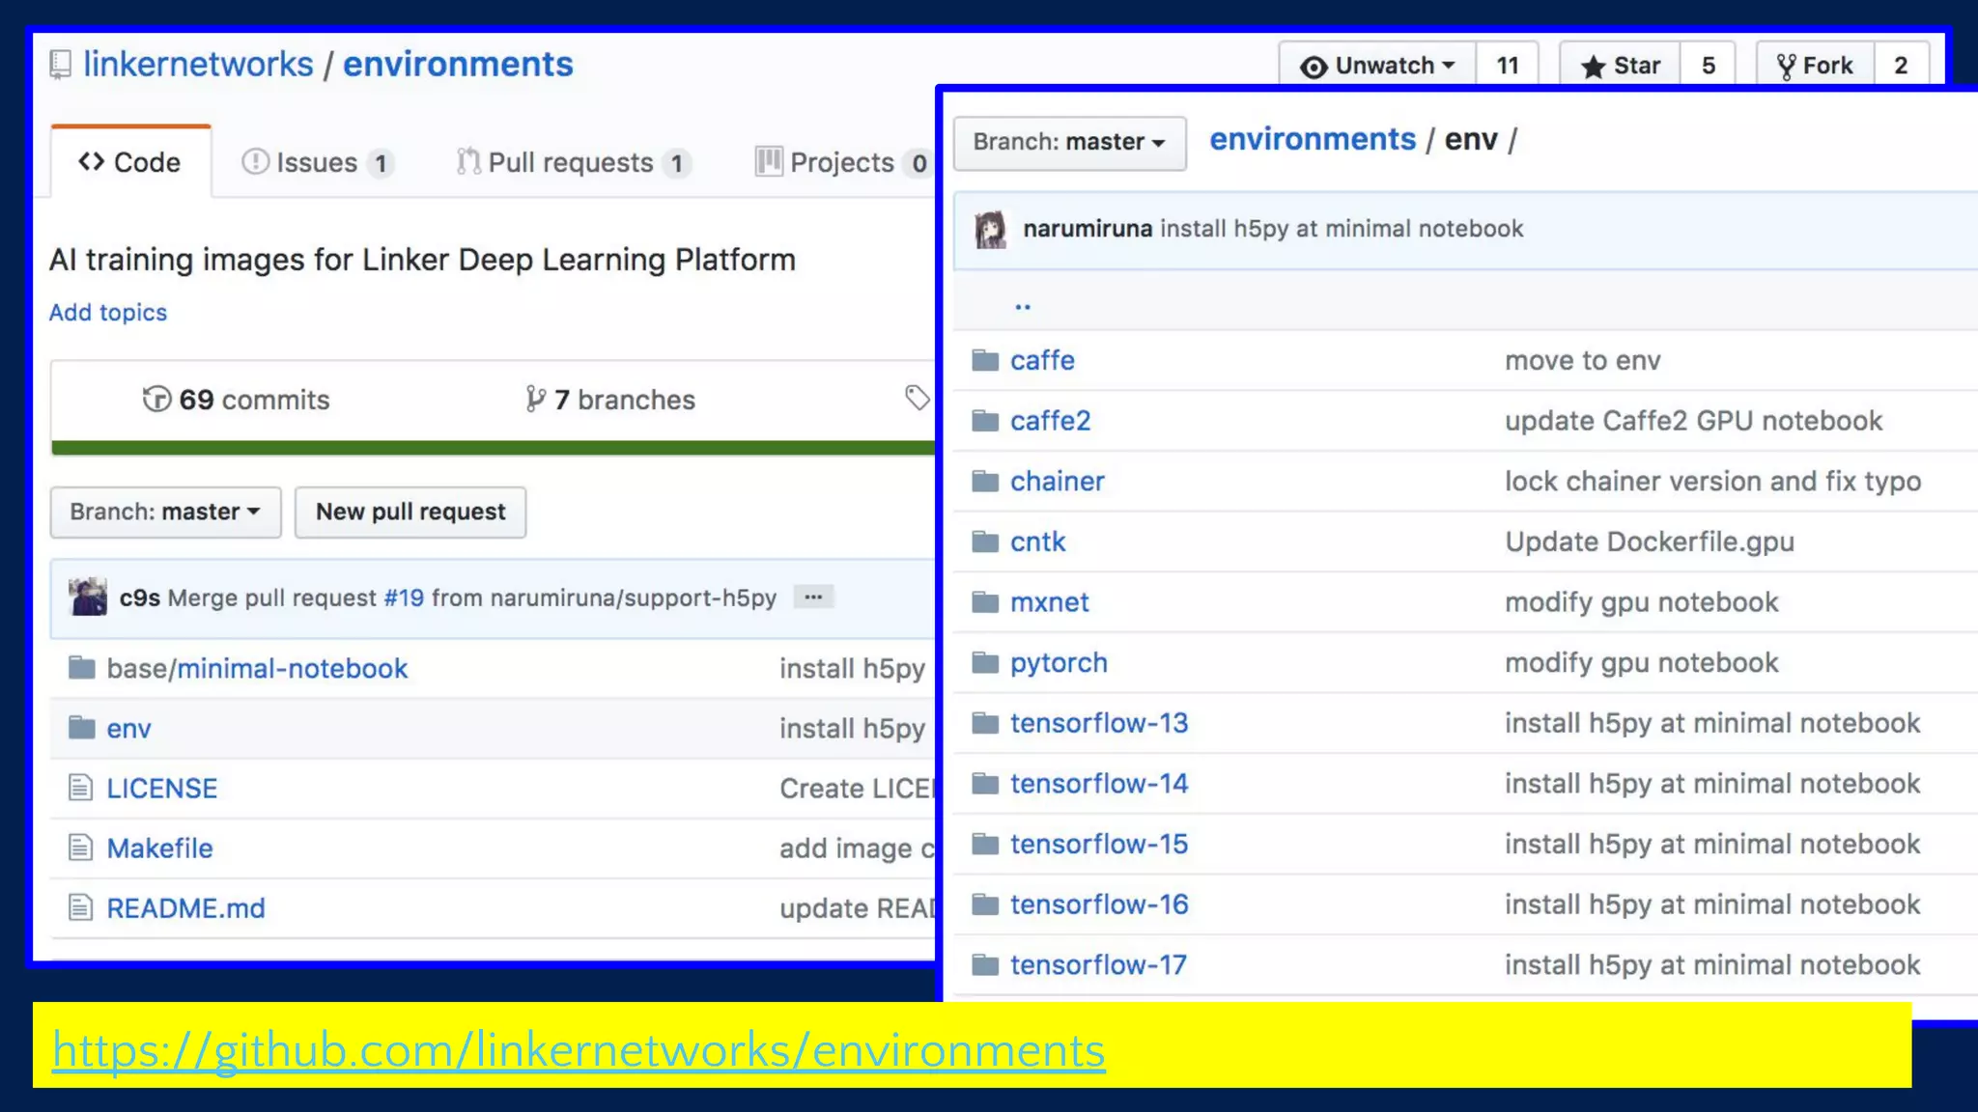Click the pytorch folder icon

coord(985,662)
